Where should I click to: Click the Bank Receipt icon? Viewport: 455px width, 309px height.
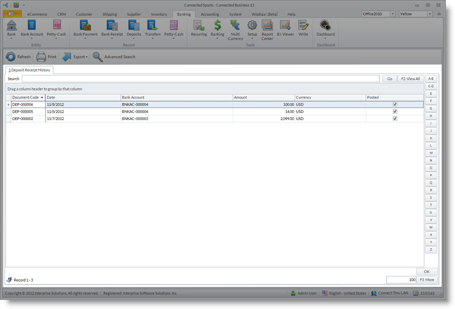point(112,26)
